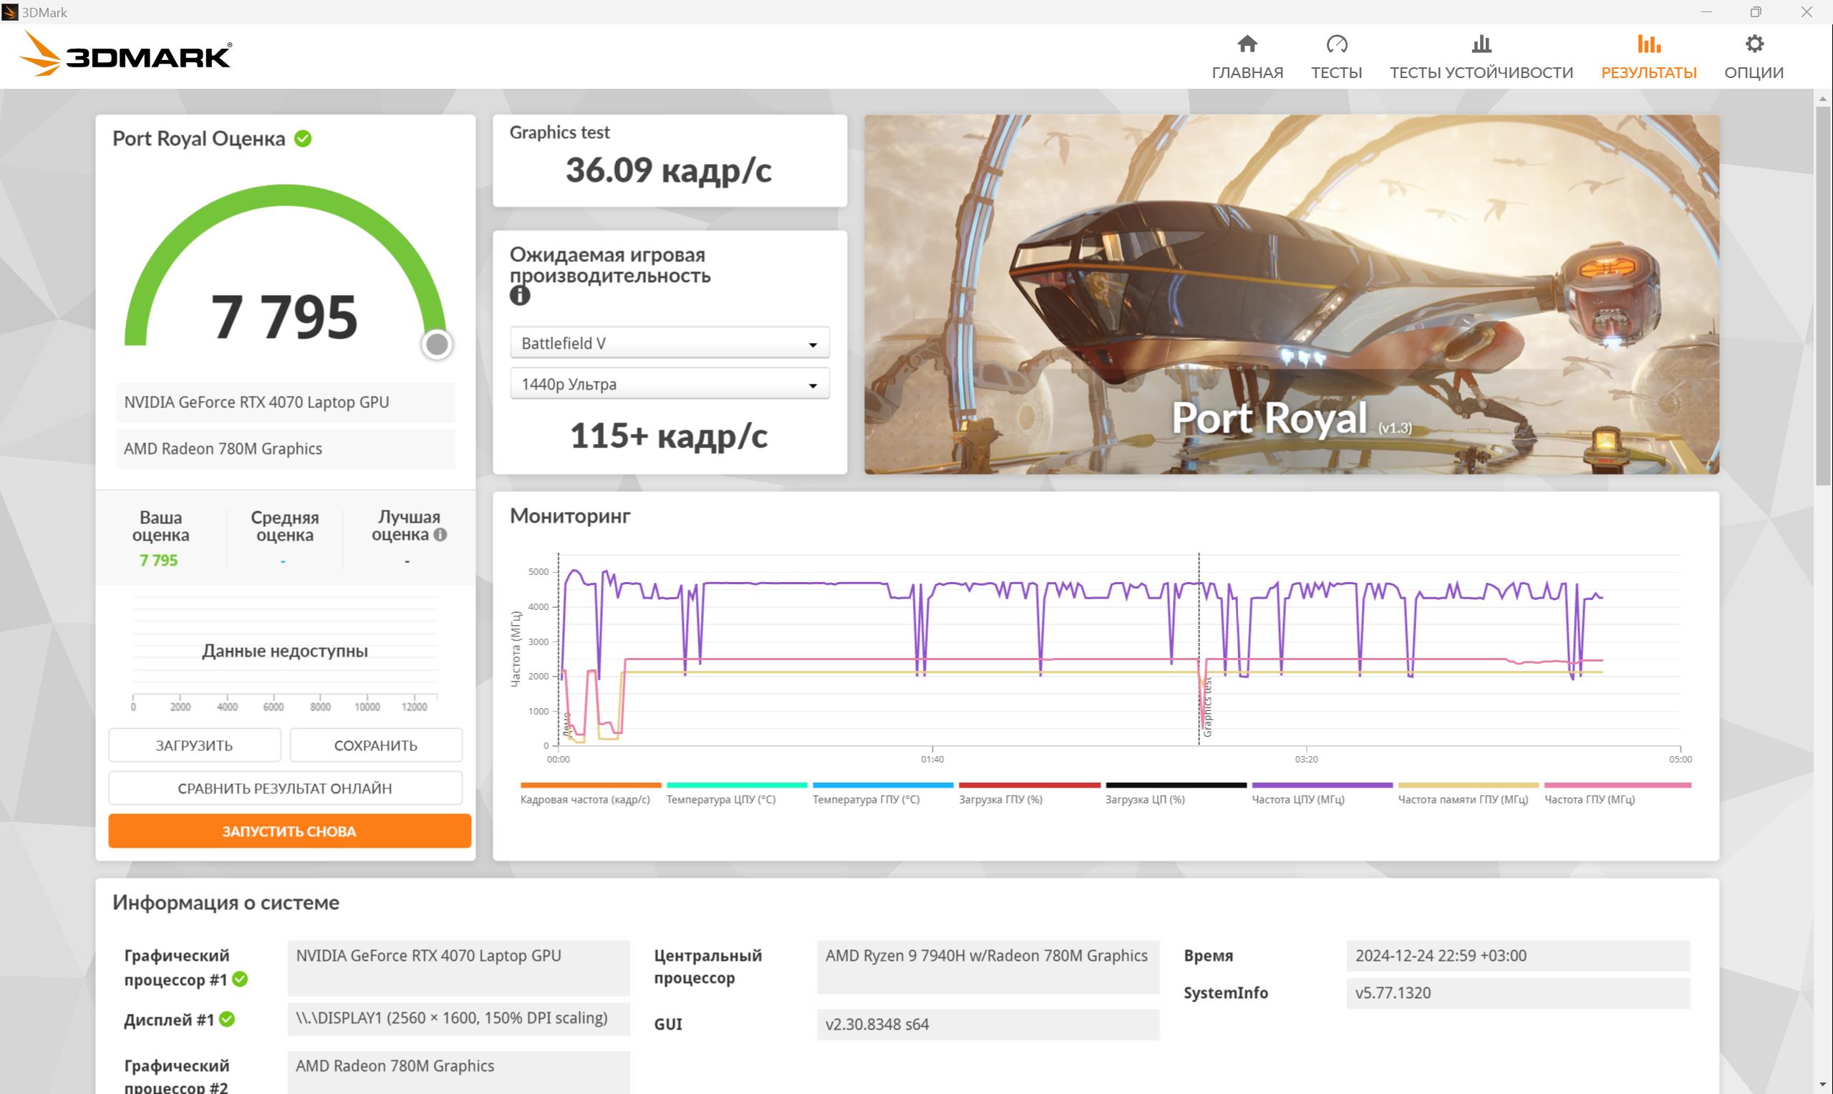This screenshot has width=1833, height=1094.
Task: Open the Battlefield V game dropdown
Action: 669,343
